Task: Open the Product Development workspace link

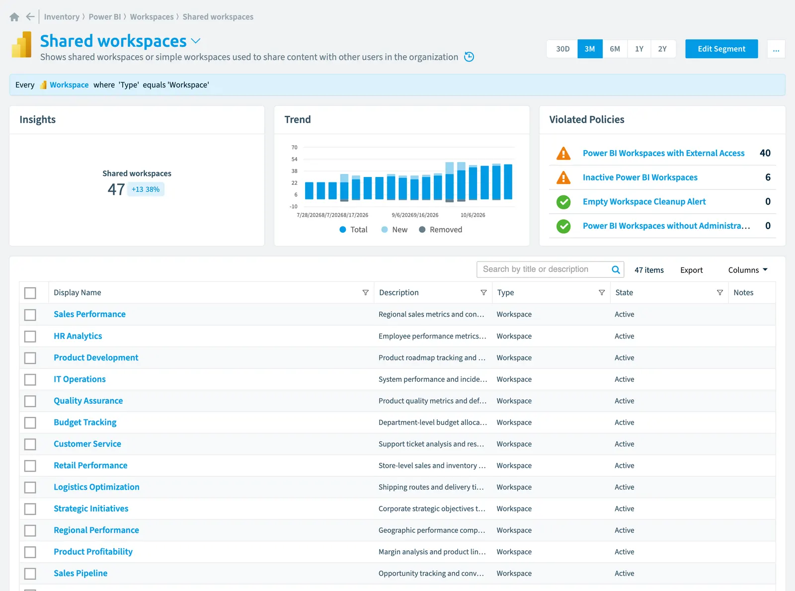Action: (x=96, y=357)
